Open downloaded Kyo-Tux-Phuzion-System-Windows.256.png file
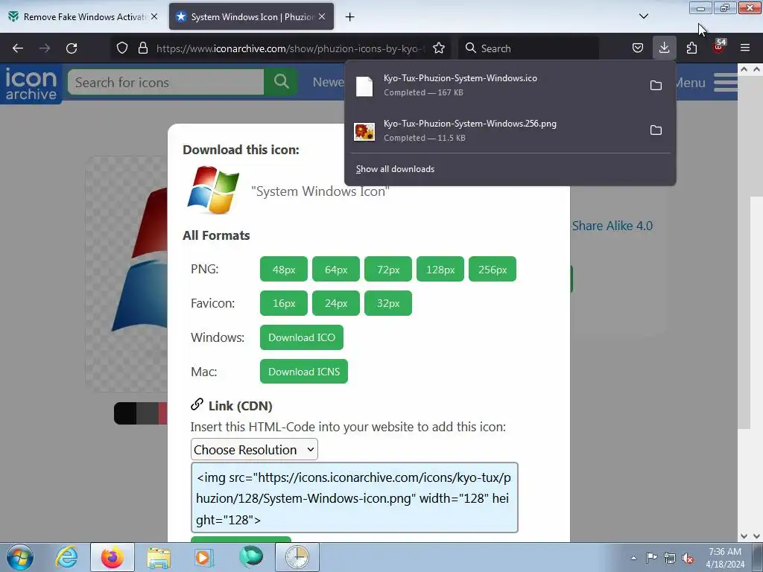Image resolution: width=763 pixels, height=572 pixels. [x=497, y=130]
